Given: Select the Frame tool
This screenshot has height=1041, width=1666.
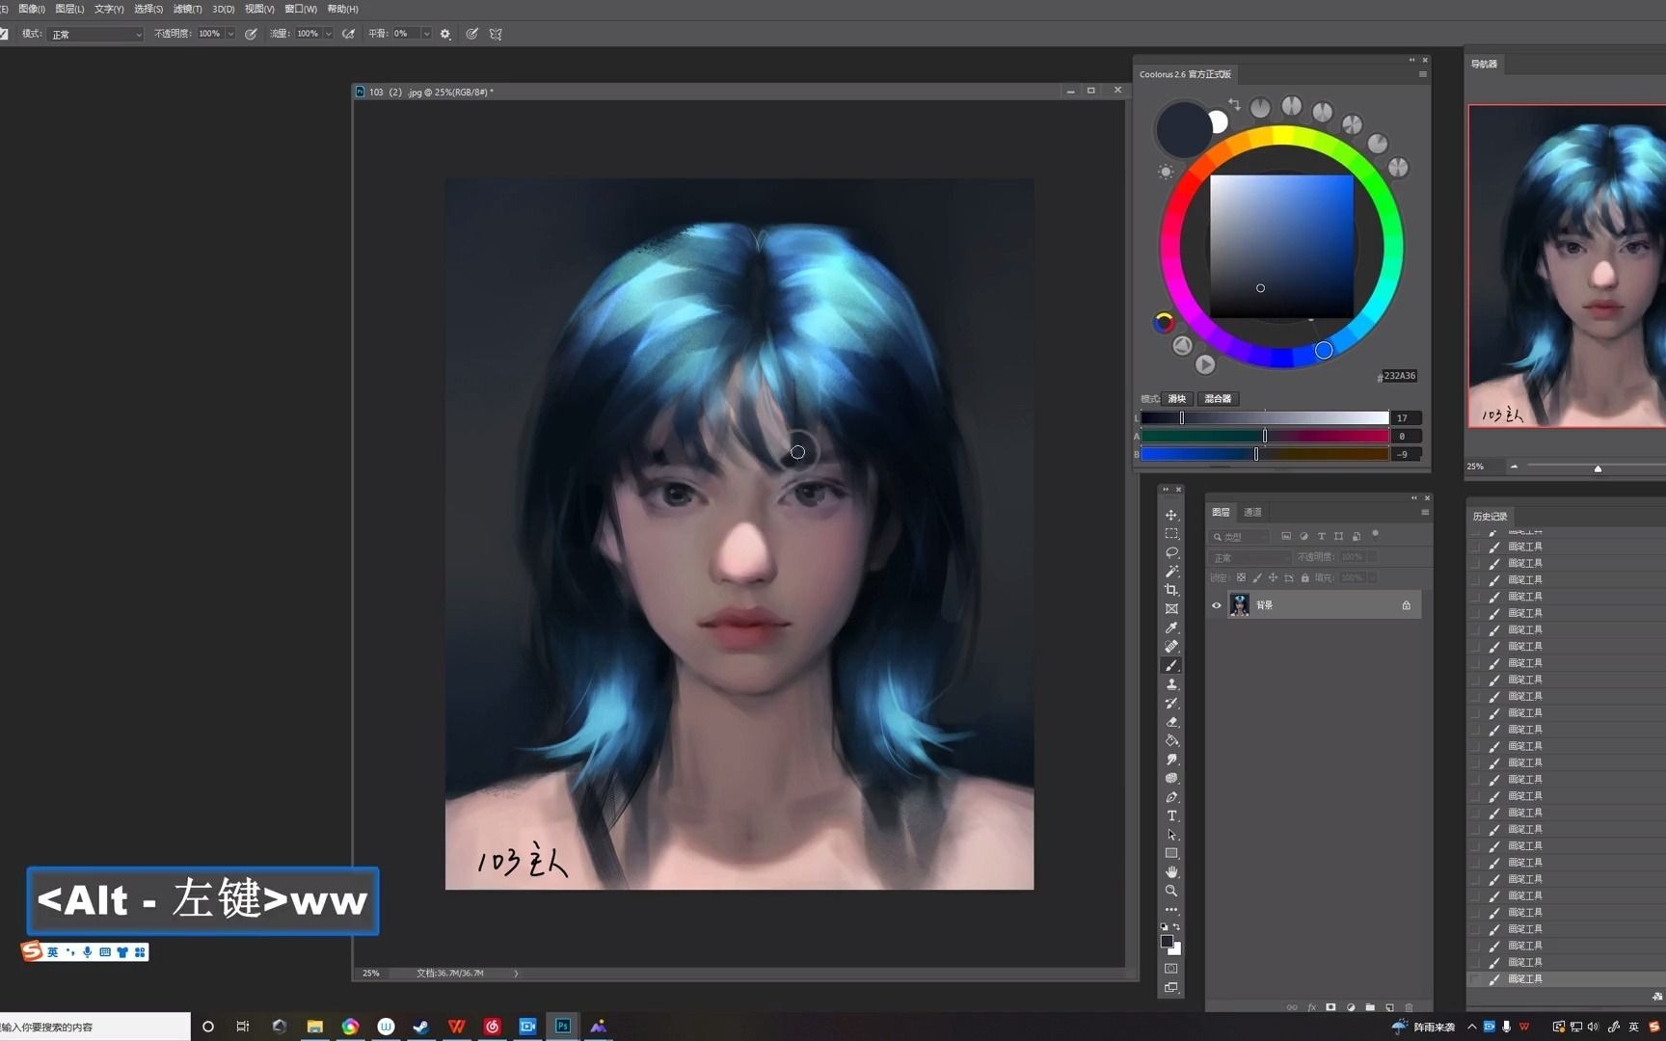Looking at the screenshot, I should click(x=1171, y=609).
